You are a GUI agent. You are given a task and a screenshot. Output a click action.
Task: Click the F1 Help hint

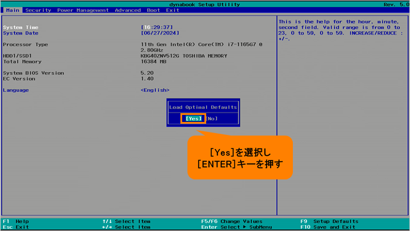pos(16,221)
